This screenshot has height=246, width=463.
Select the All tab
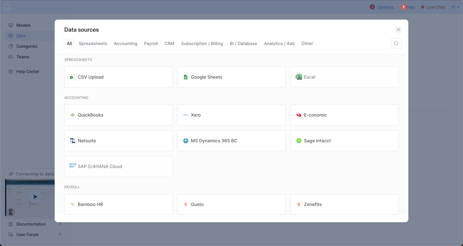[69, 43]
